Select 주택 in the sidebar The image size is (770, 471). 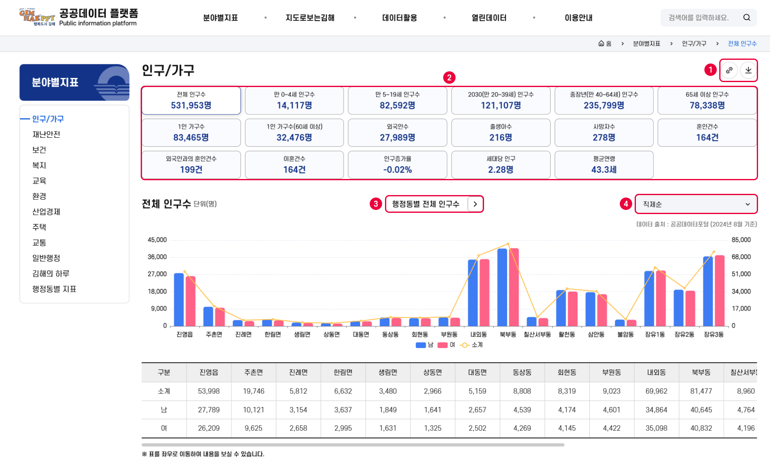point(39,227)
